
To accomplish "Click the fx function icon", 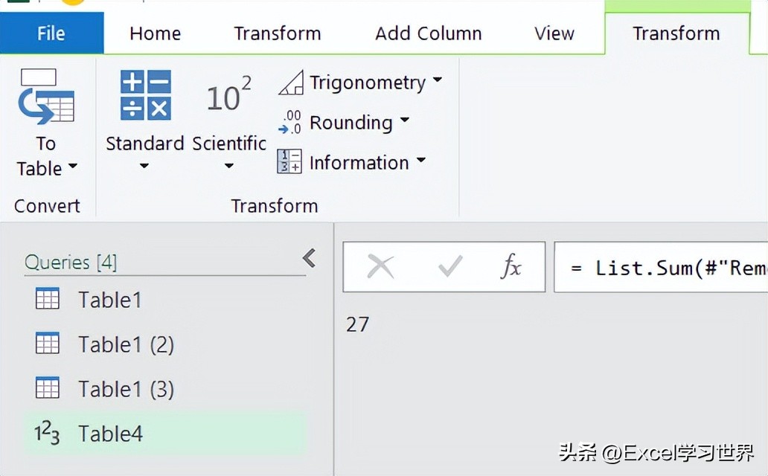I will 511,266.
